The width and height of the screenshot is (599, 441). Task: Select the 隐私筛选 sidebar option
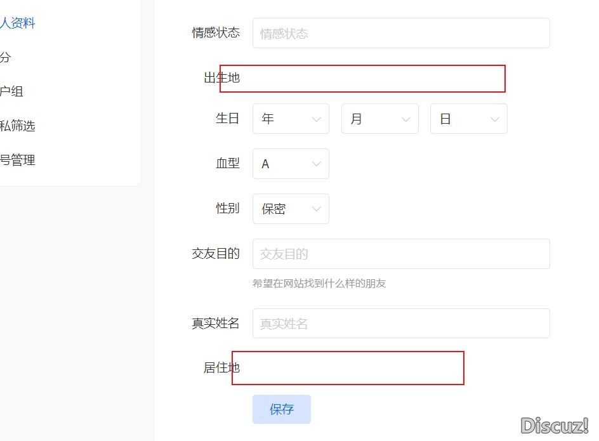[x=17, y=126]
